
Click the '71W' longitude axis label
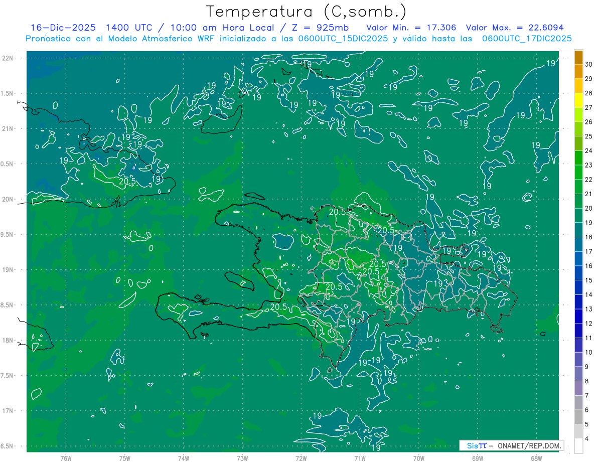(x=360, y=458)
